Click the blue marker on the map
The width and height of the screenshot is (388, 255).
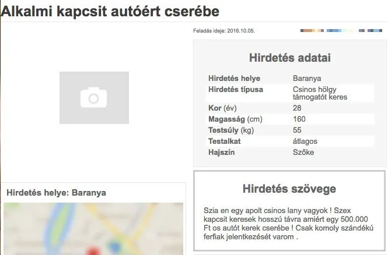click(x=114, y=247)
